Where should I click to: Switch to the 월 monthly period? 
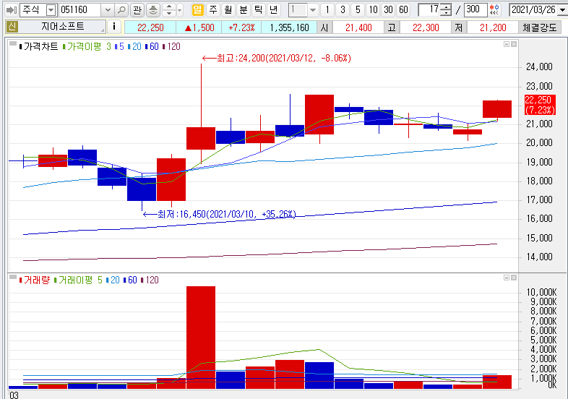tap(228, 10)
